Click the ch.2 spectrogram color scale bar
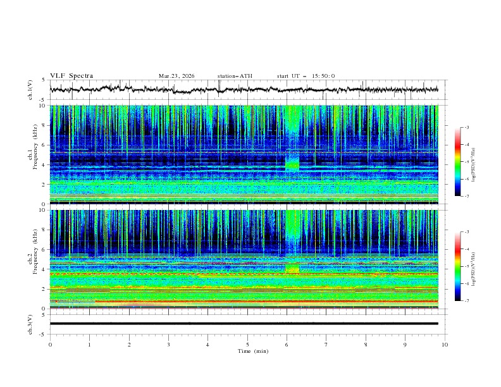This screenshot has height=387, width=501. (457, 266)
